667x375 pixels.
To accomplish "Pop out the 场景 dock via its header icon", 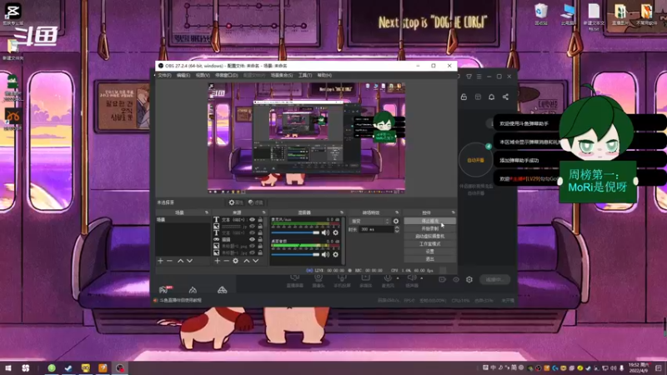I will [207, 212].
